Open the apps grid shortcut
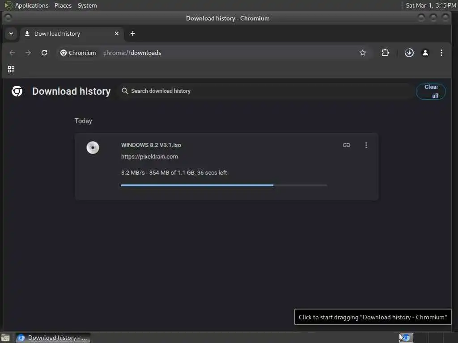Screen dimensions: 458x343 tap(11, 69)
